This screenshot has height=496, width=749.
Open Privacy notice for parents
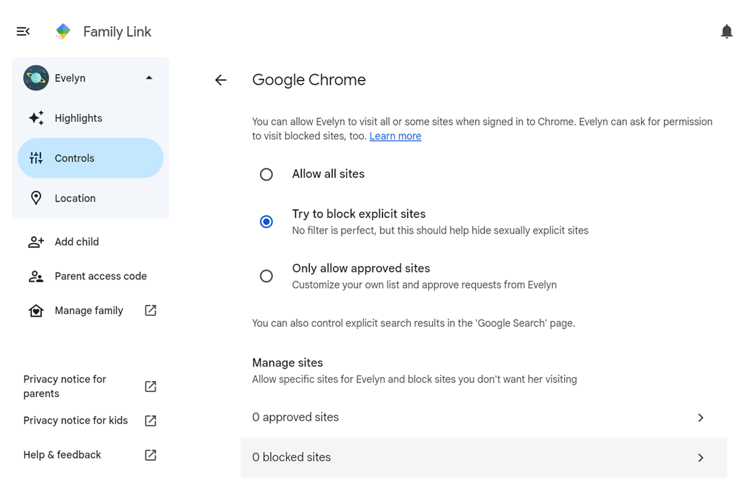point(65,386)
